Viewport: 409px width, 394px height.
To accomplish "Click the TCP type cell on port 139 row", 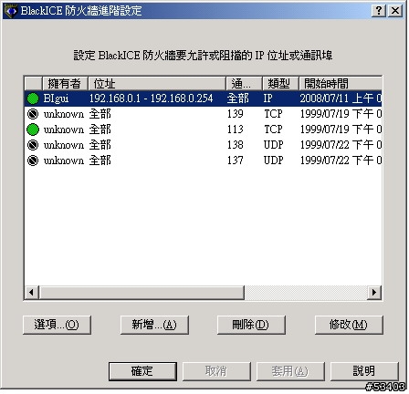I will (273, 114).
